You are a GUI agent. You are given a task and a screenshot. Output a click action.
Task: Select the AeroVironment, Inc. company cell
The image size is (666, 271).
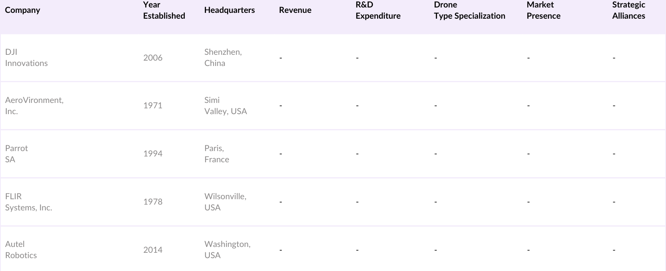pos(34,106)
